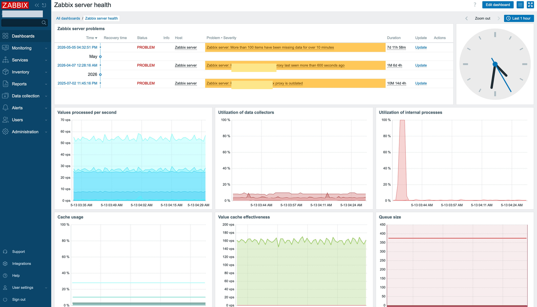Viewport: 537px width, 307px height.
Task: Click the Zoom out button
Action: [x=483, y=18]
